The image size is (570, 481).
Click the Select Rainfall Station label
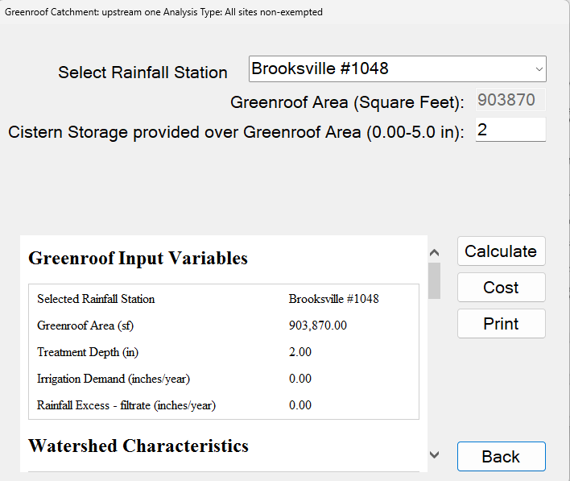[142, 73]
